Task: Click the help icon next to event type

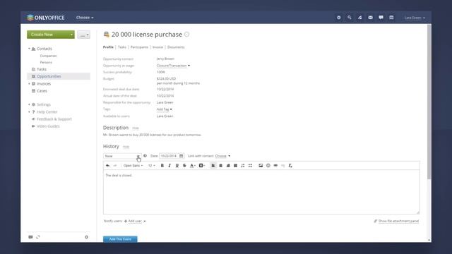Action: coord(145,156)
